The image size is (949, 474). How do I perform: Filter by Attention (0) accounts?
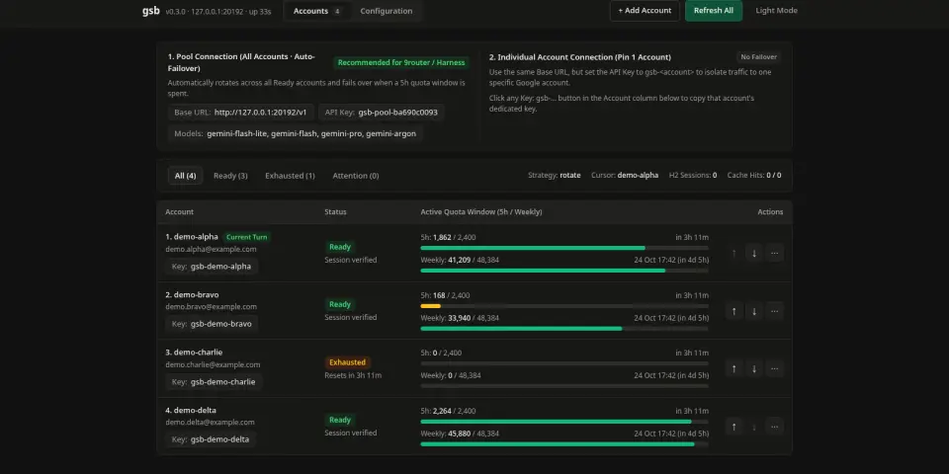tap(356, 176)
